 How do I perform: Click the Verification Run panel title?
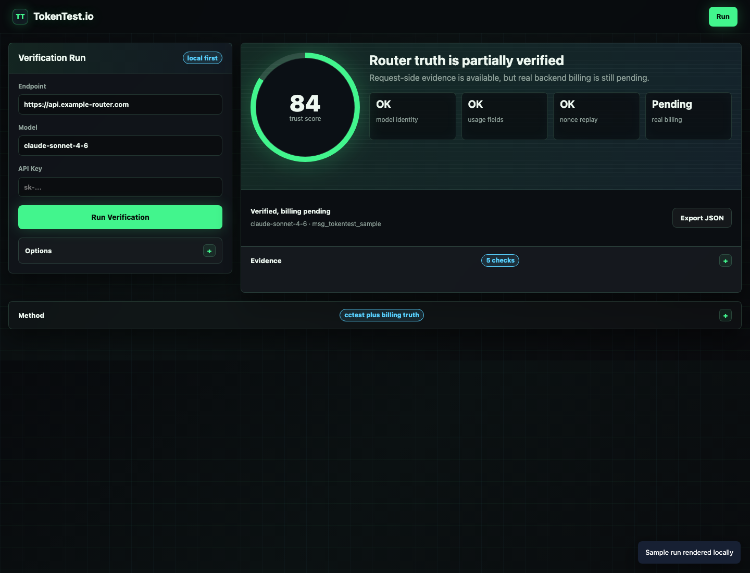click(52, 58)
